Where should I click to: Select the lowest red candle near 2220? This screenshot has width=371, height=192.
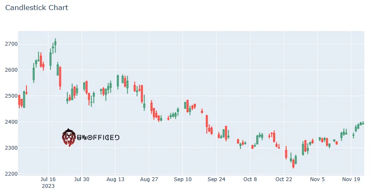point(293,164)
